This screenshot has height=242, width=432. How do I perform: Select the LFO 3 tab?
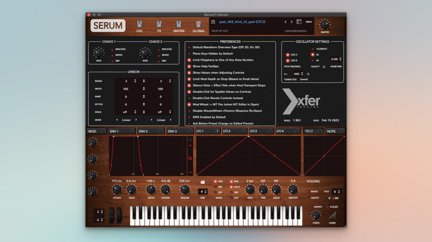tap(261, 131)
